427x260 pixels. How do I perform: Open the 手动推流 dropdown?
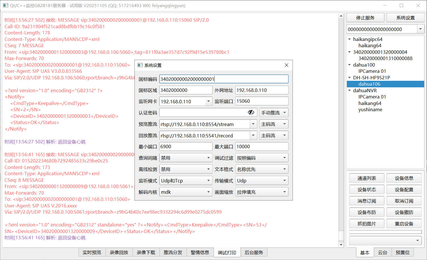point(274,113)
